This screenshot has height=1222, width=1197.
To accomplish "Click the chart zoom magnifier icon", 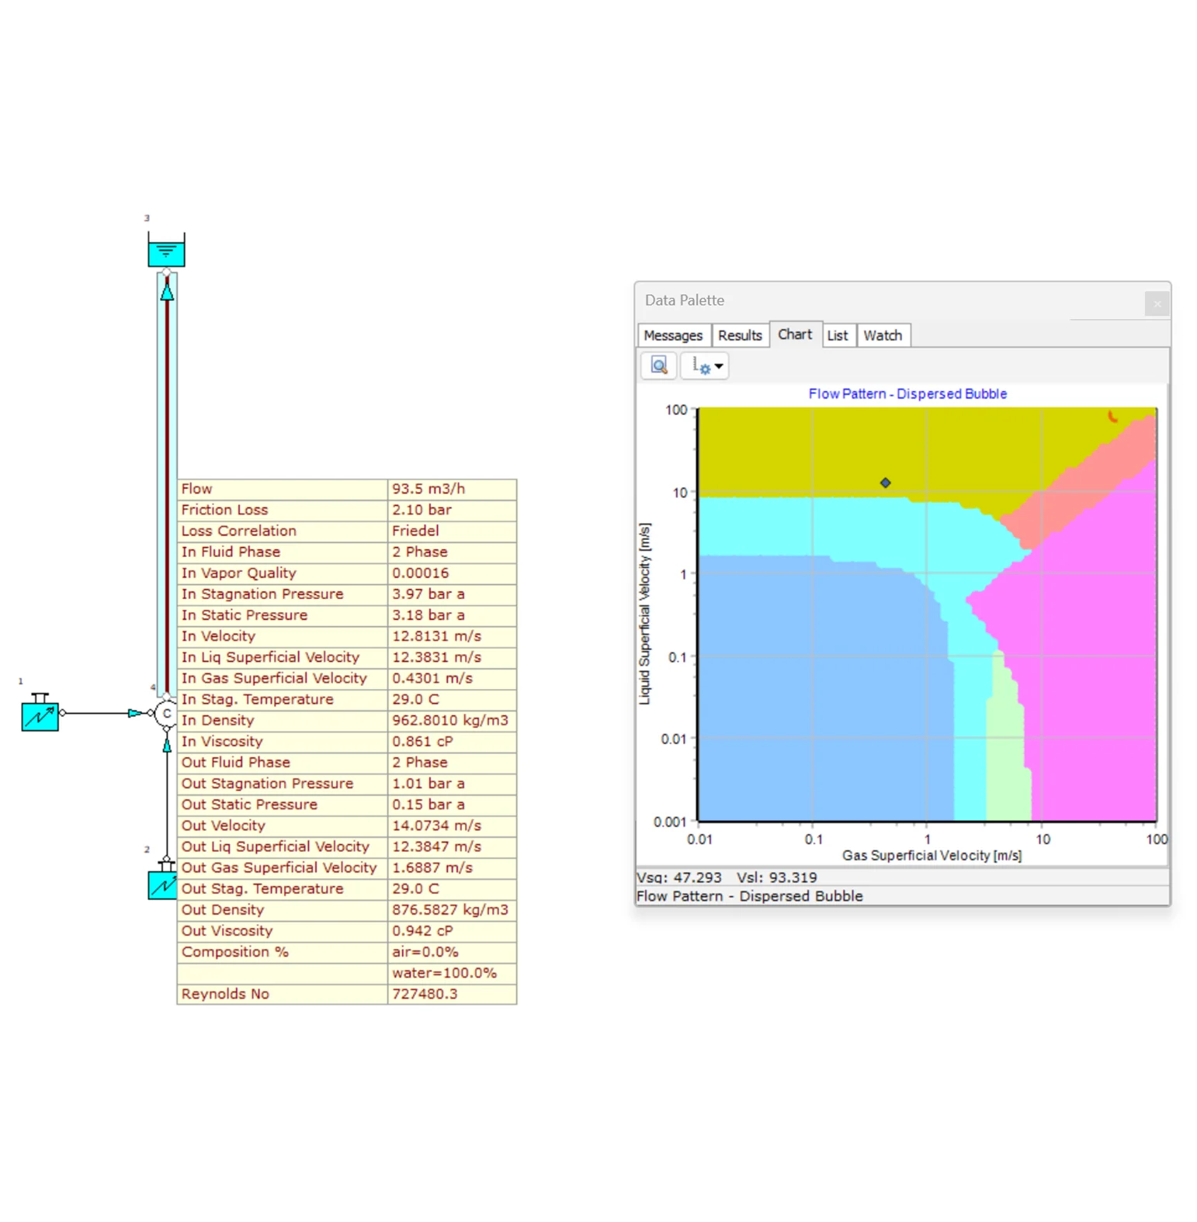I will click(x=658, y=365).
